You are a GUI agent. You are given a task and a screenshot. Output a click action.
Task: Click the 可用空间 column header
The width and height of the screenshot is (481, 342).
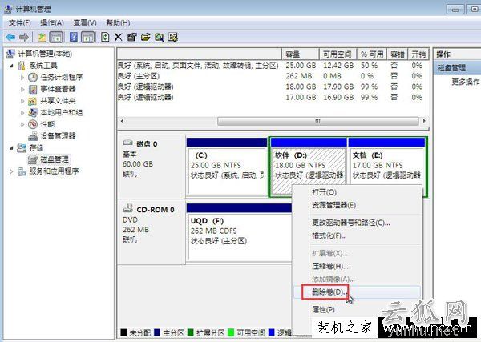338,54
